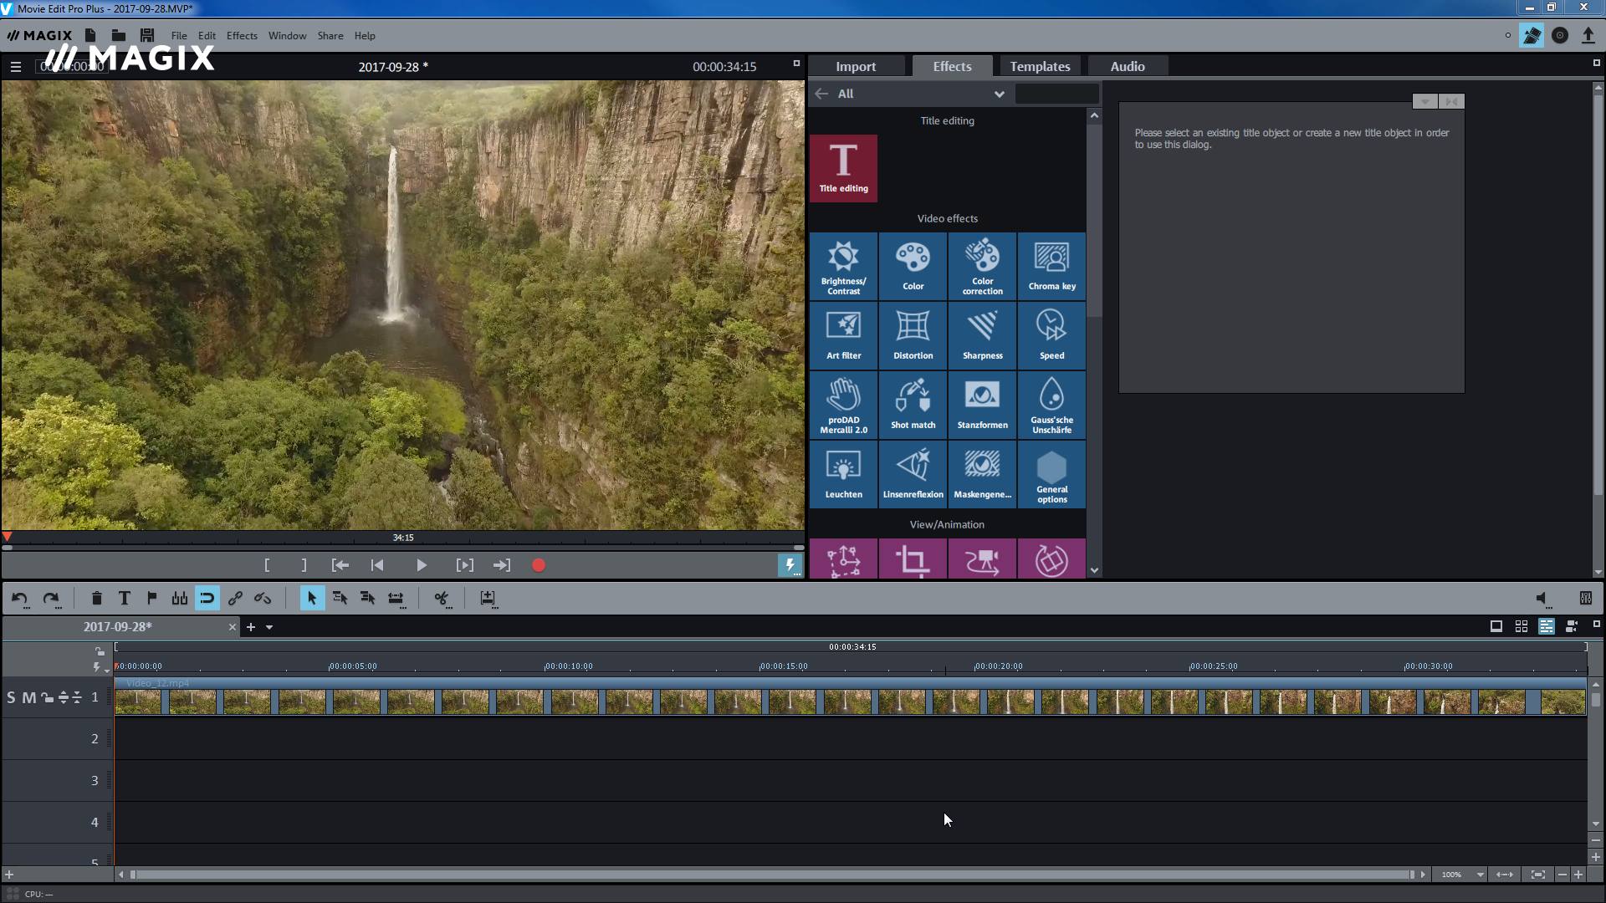This screenshot has height=903, width=1606.
Task: Select the Title editing tool
Action: coord(844,166)
